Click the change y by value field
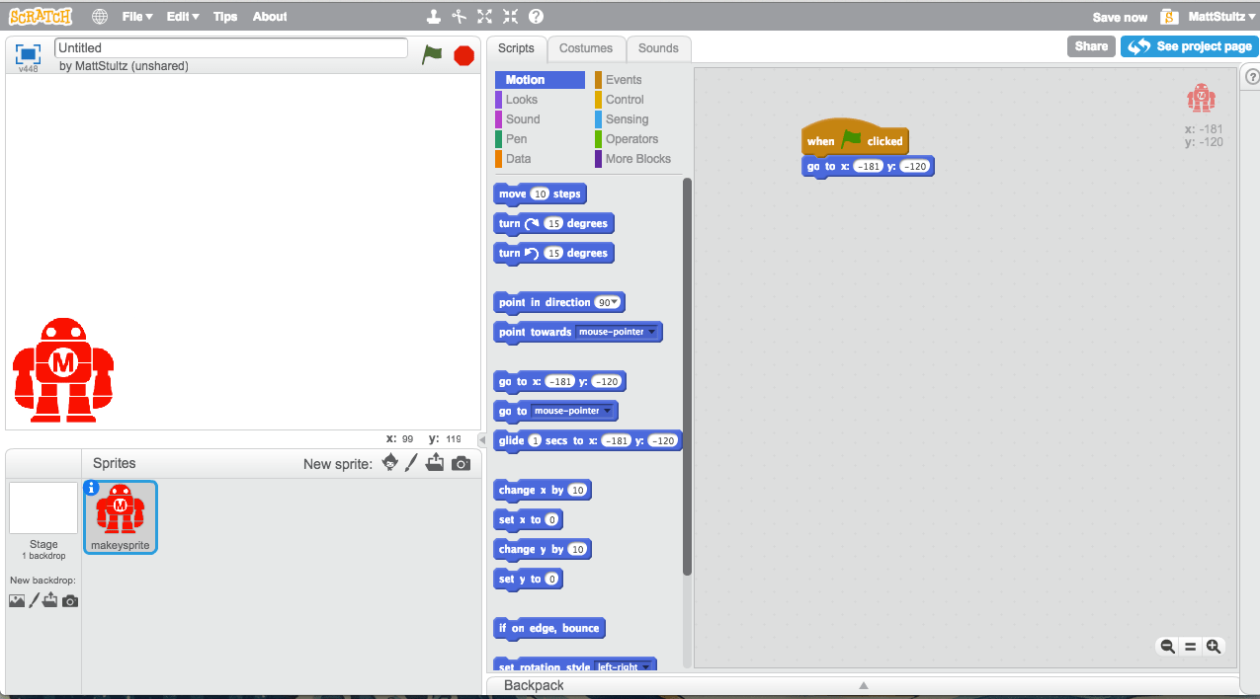The image size is (1260, 699). click(x=578, y=549)
